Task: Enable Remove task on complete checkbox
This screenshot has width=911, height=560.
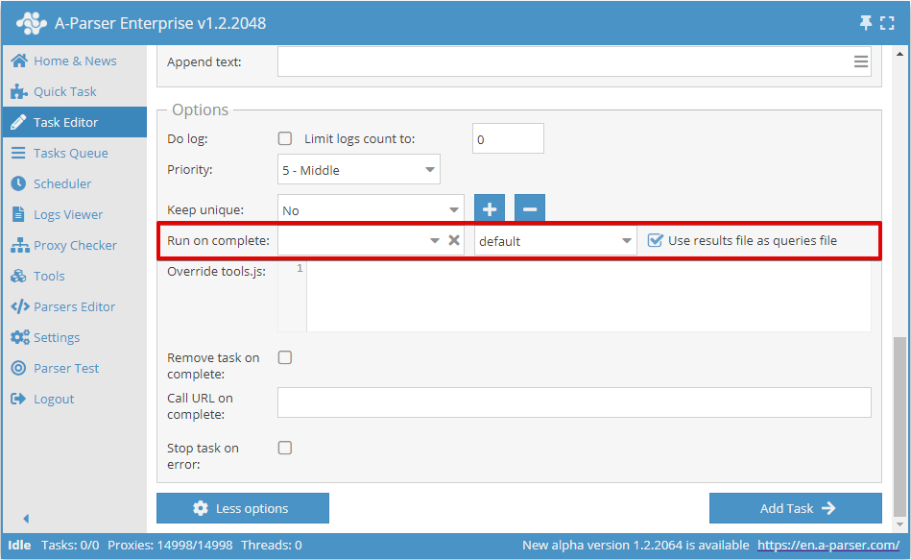Action: point(285,357)
